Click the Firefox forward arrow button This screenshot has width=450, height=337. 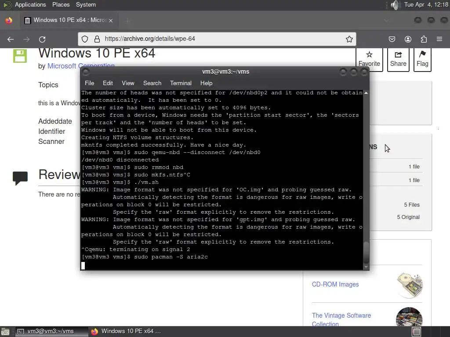point(26,39)
